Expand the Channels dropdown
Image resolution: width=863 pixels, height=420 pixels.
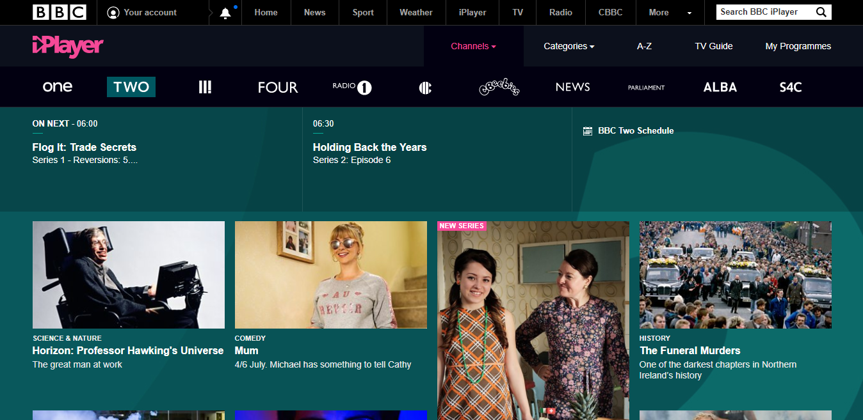tap(473, 46)
